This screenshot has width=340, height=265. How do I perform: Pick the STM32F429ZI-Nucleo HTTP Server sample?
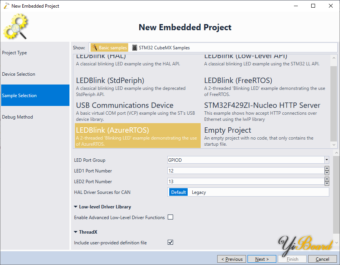266,111
